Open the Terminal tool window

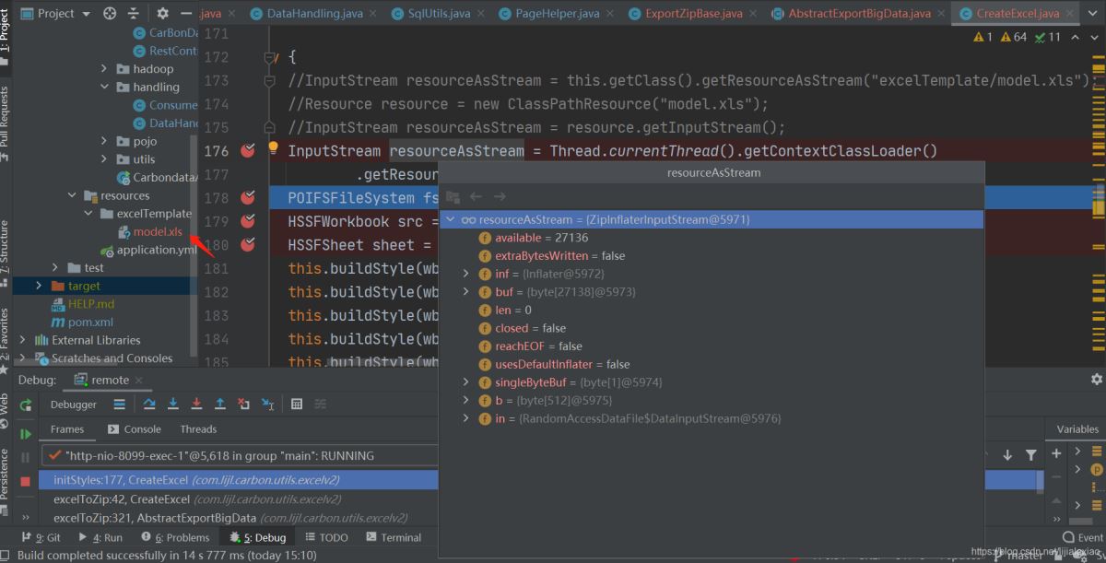pos(394,537)
